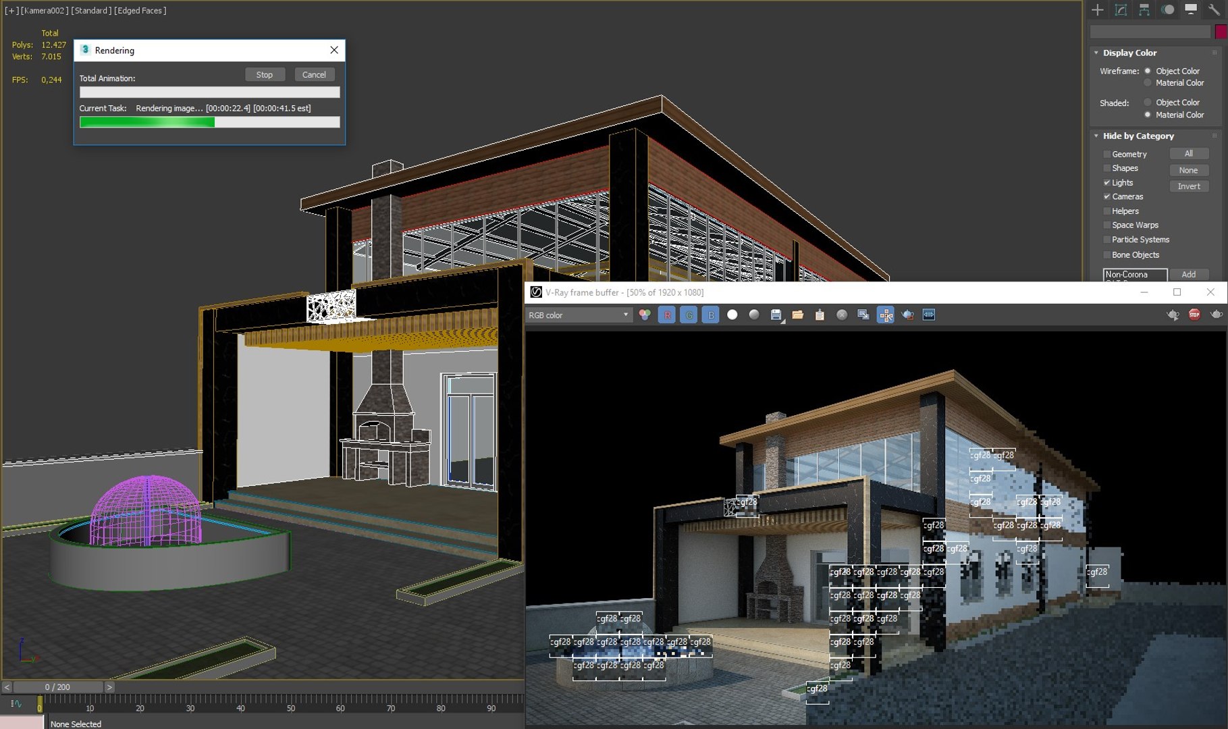This screenshot has width=1228, height=729.
Task: Check the Helpers hide checkbox
Action: tap(1107, 211)
